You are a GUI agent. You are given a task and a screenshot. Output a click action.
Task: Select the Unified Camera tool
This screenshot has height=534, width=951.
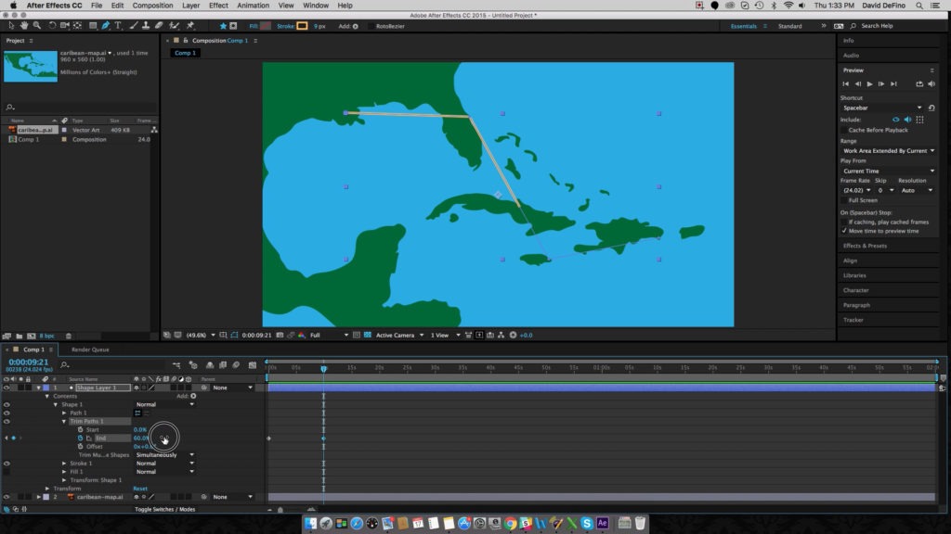point(64,25)
